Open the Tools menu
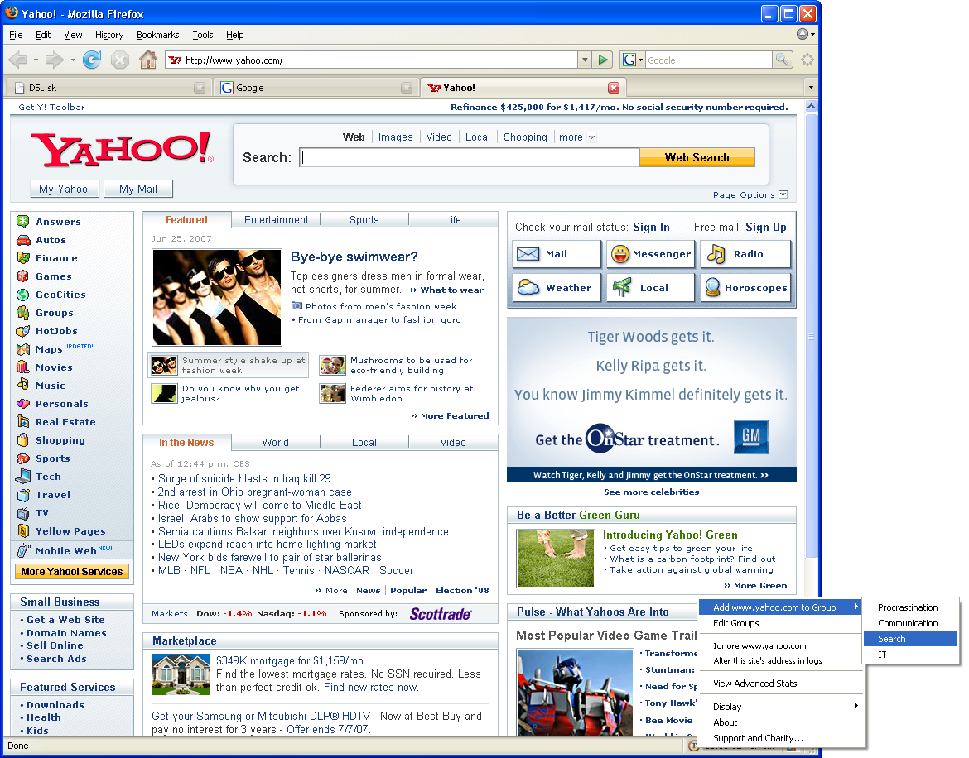Viewport: 969px width, 758px height. click(203, 35)
